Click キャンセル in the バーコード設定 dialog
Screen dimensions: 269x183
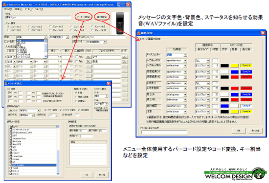[102, 175]
